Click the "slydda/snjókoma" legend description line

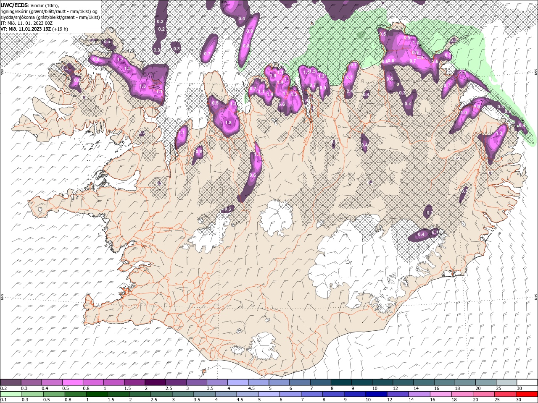(50, 17)
